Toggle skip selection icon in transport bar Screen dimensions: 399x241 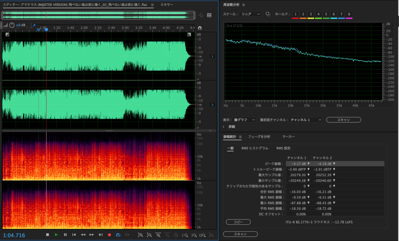(127, 235)
